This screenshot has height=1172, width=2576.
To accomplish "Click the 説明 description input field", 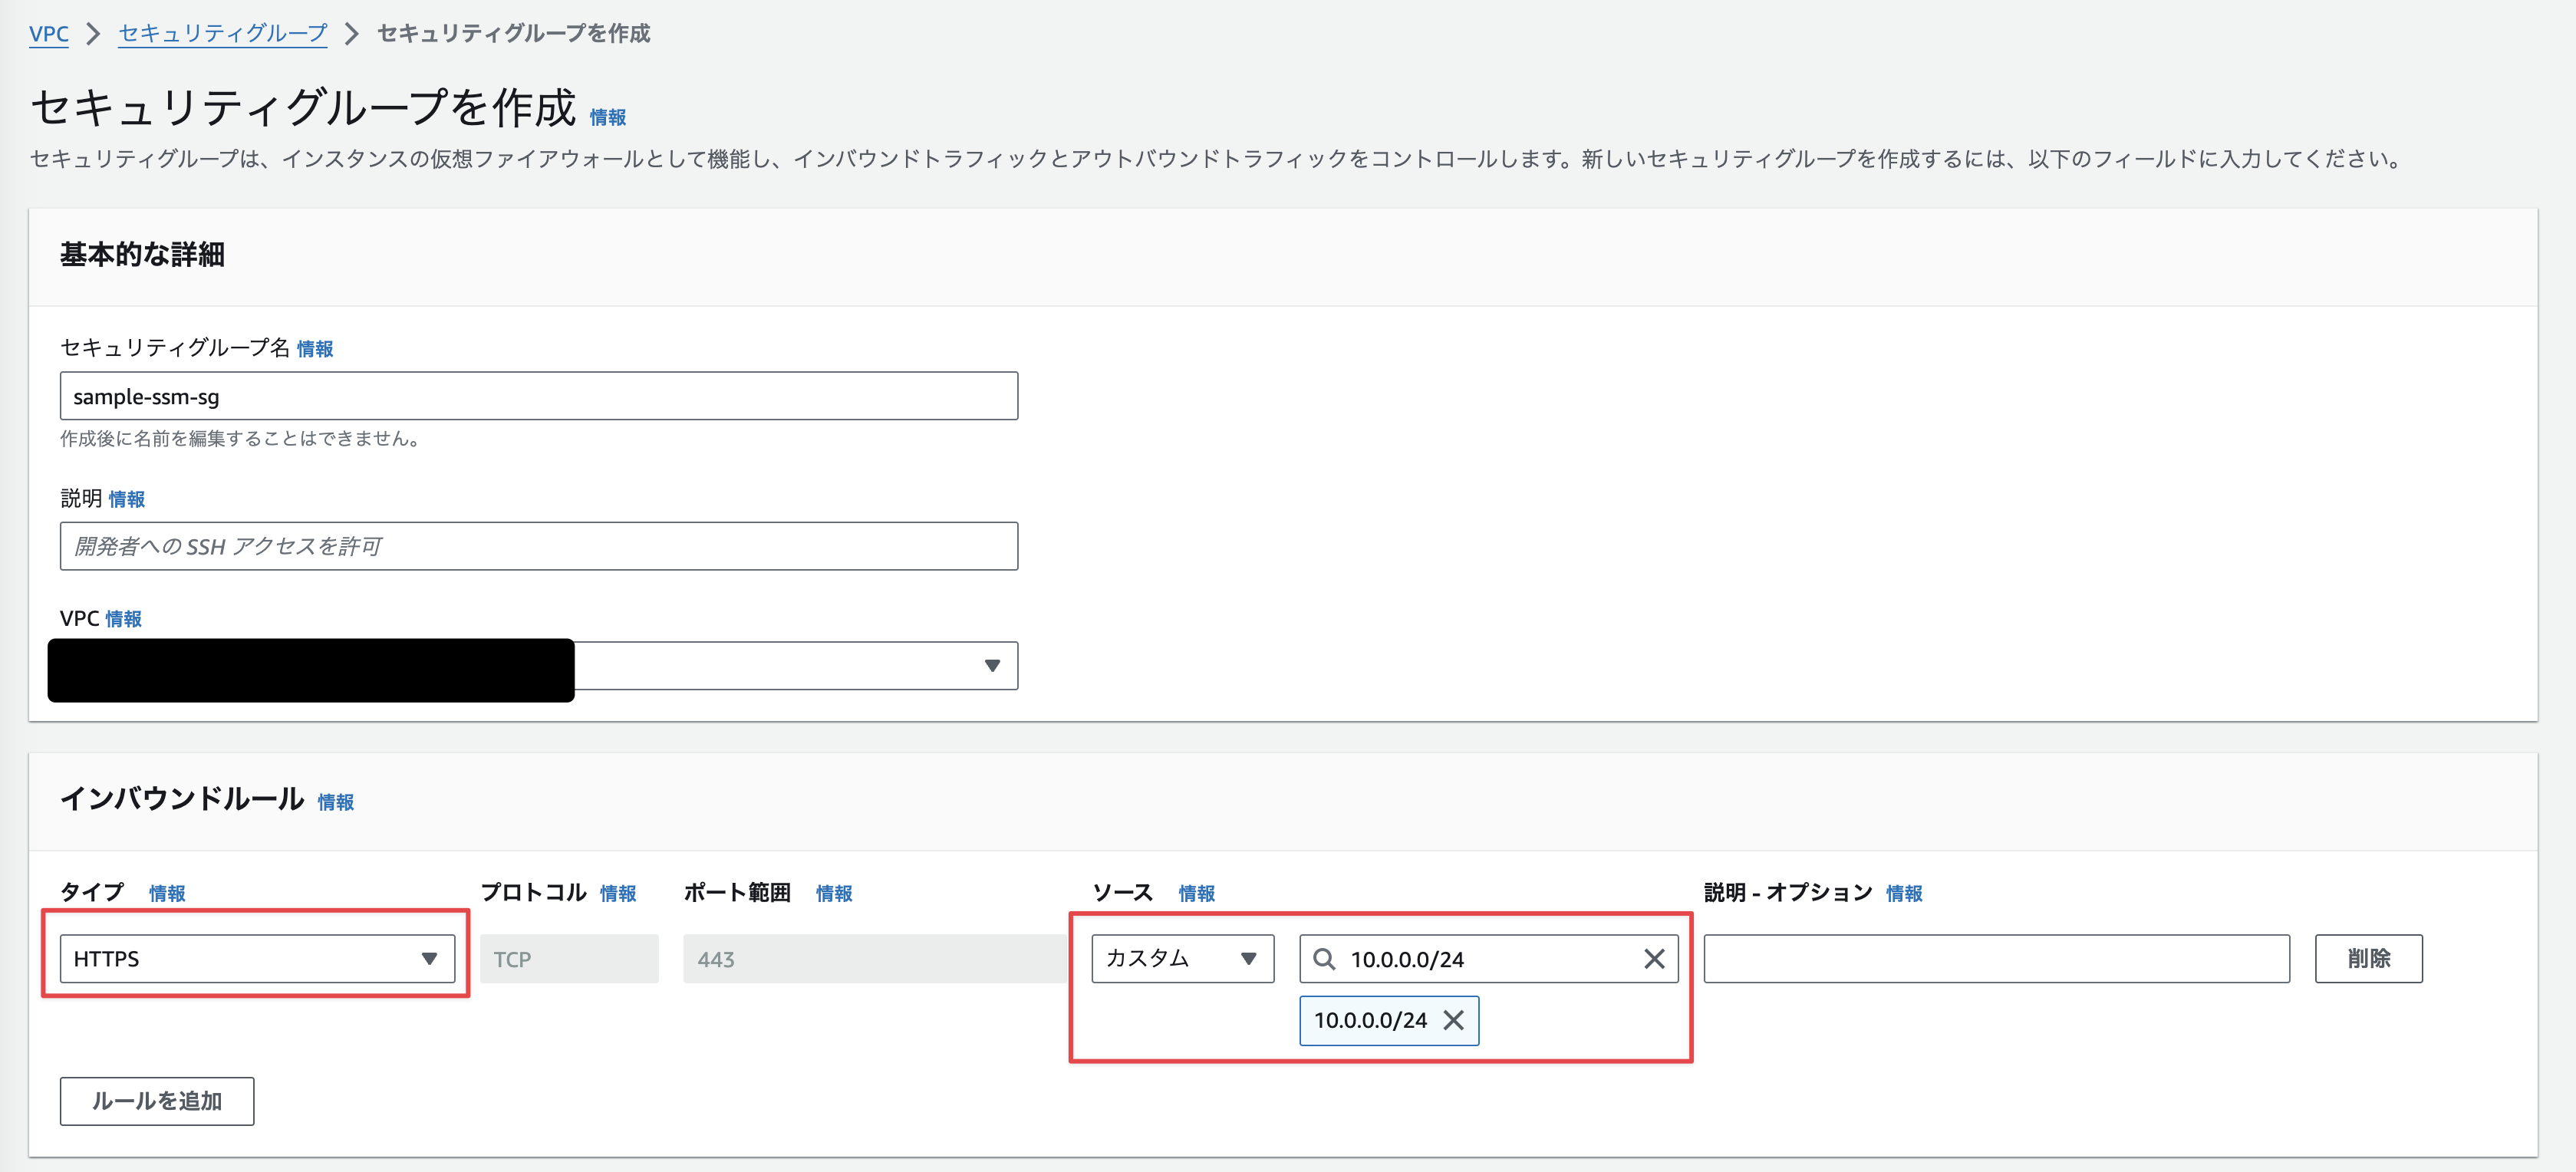I will 538,546.
